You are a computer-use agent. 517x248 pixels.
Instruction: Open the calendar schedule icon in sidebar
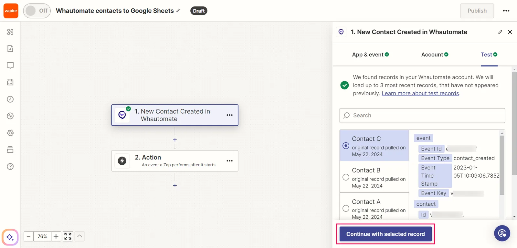coord(10,82)
